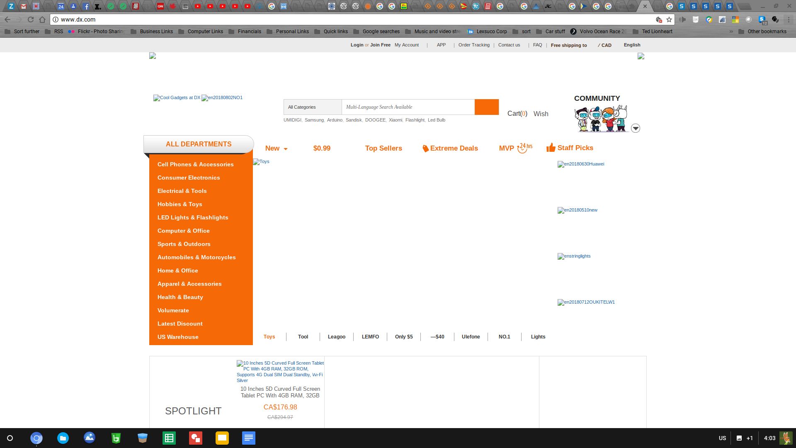Switch to the Gmail tab

[24, 6]
